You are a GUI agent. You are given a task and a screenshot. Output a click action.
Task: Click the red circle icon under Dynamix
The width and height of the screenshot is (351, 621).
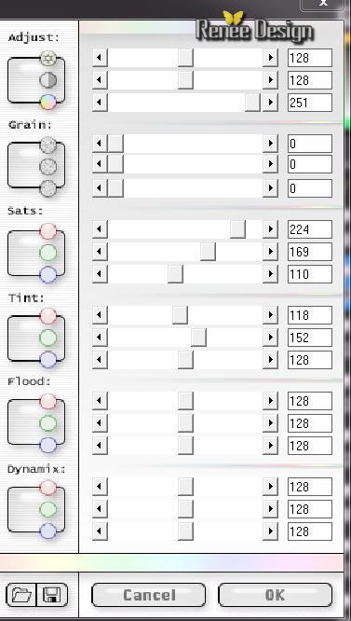(x=47, y=488)
